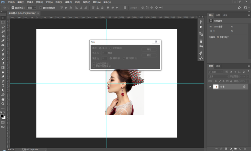Select the Crop tool
The width and height of the screenshot is (251, 151).
(x=3, y=36)
